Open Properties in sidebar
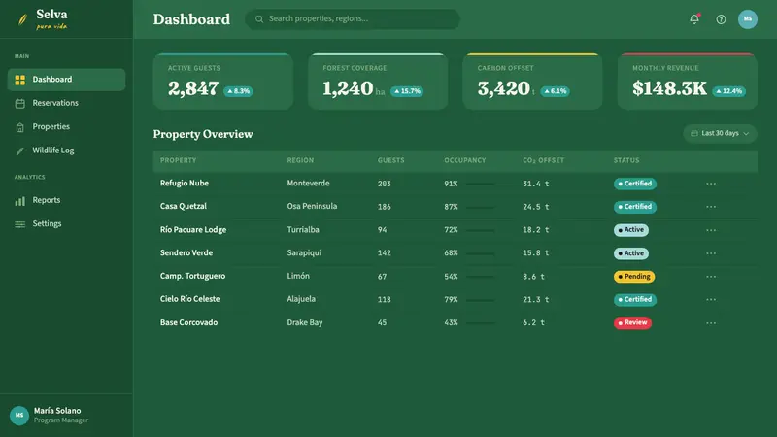Image resolution: width=777 pixels, height=437 pixels. (66, 127)
